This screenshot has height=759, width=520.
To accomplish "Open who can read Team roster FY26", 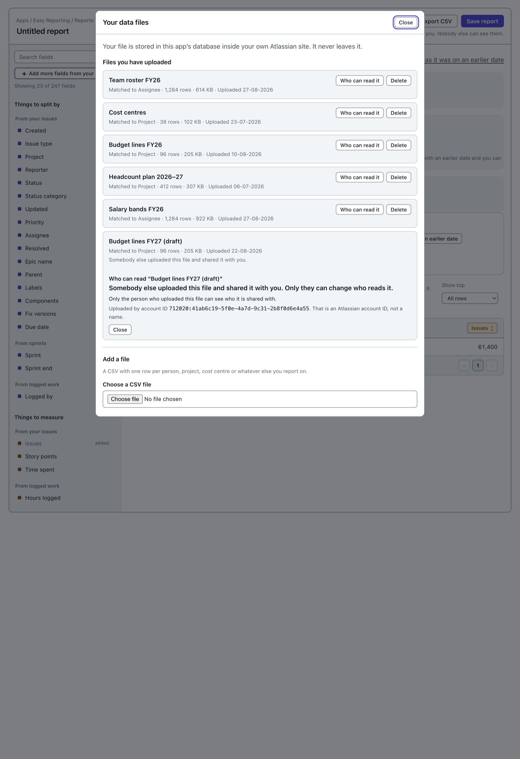I will click(359, 81).
